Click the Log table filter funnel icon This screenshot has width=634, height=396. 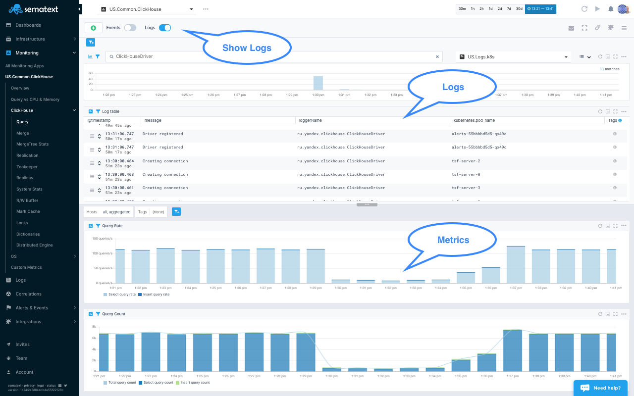(x=98, y=111)
